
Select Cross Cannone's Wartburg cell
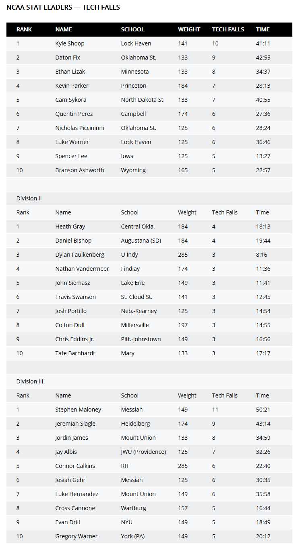click(134, 508)
